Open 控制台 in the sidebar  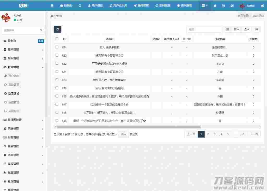point(23,41)
